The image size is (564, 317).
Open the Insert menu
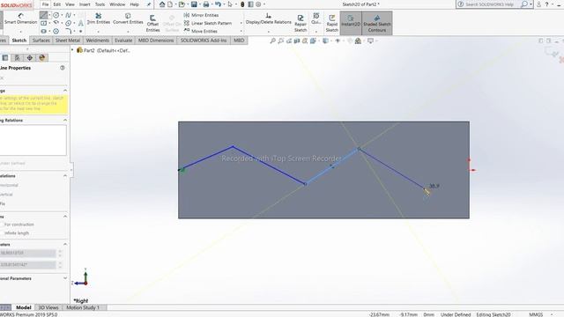(x=85, y=4)
